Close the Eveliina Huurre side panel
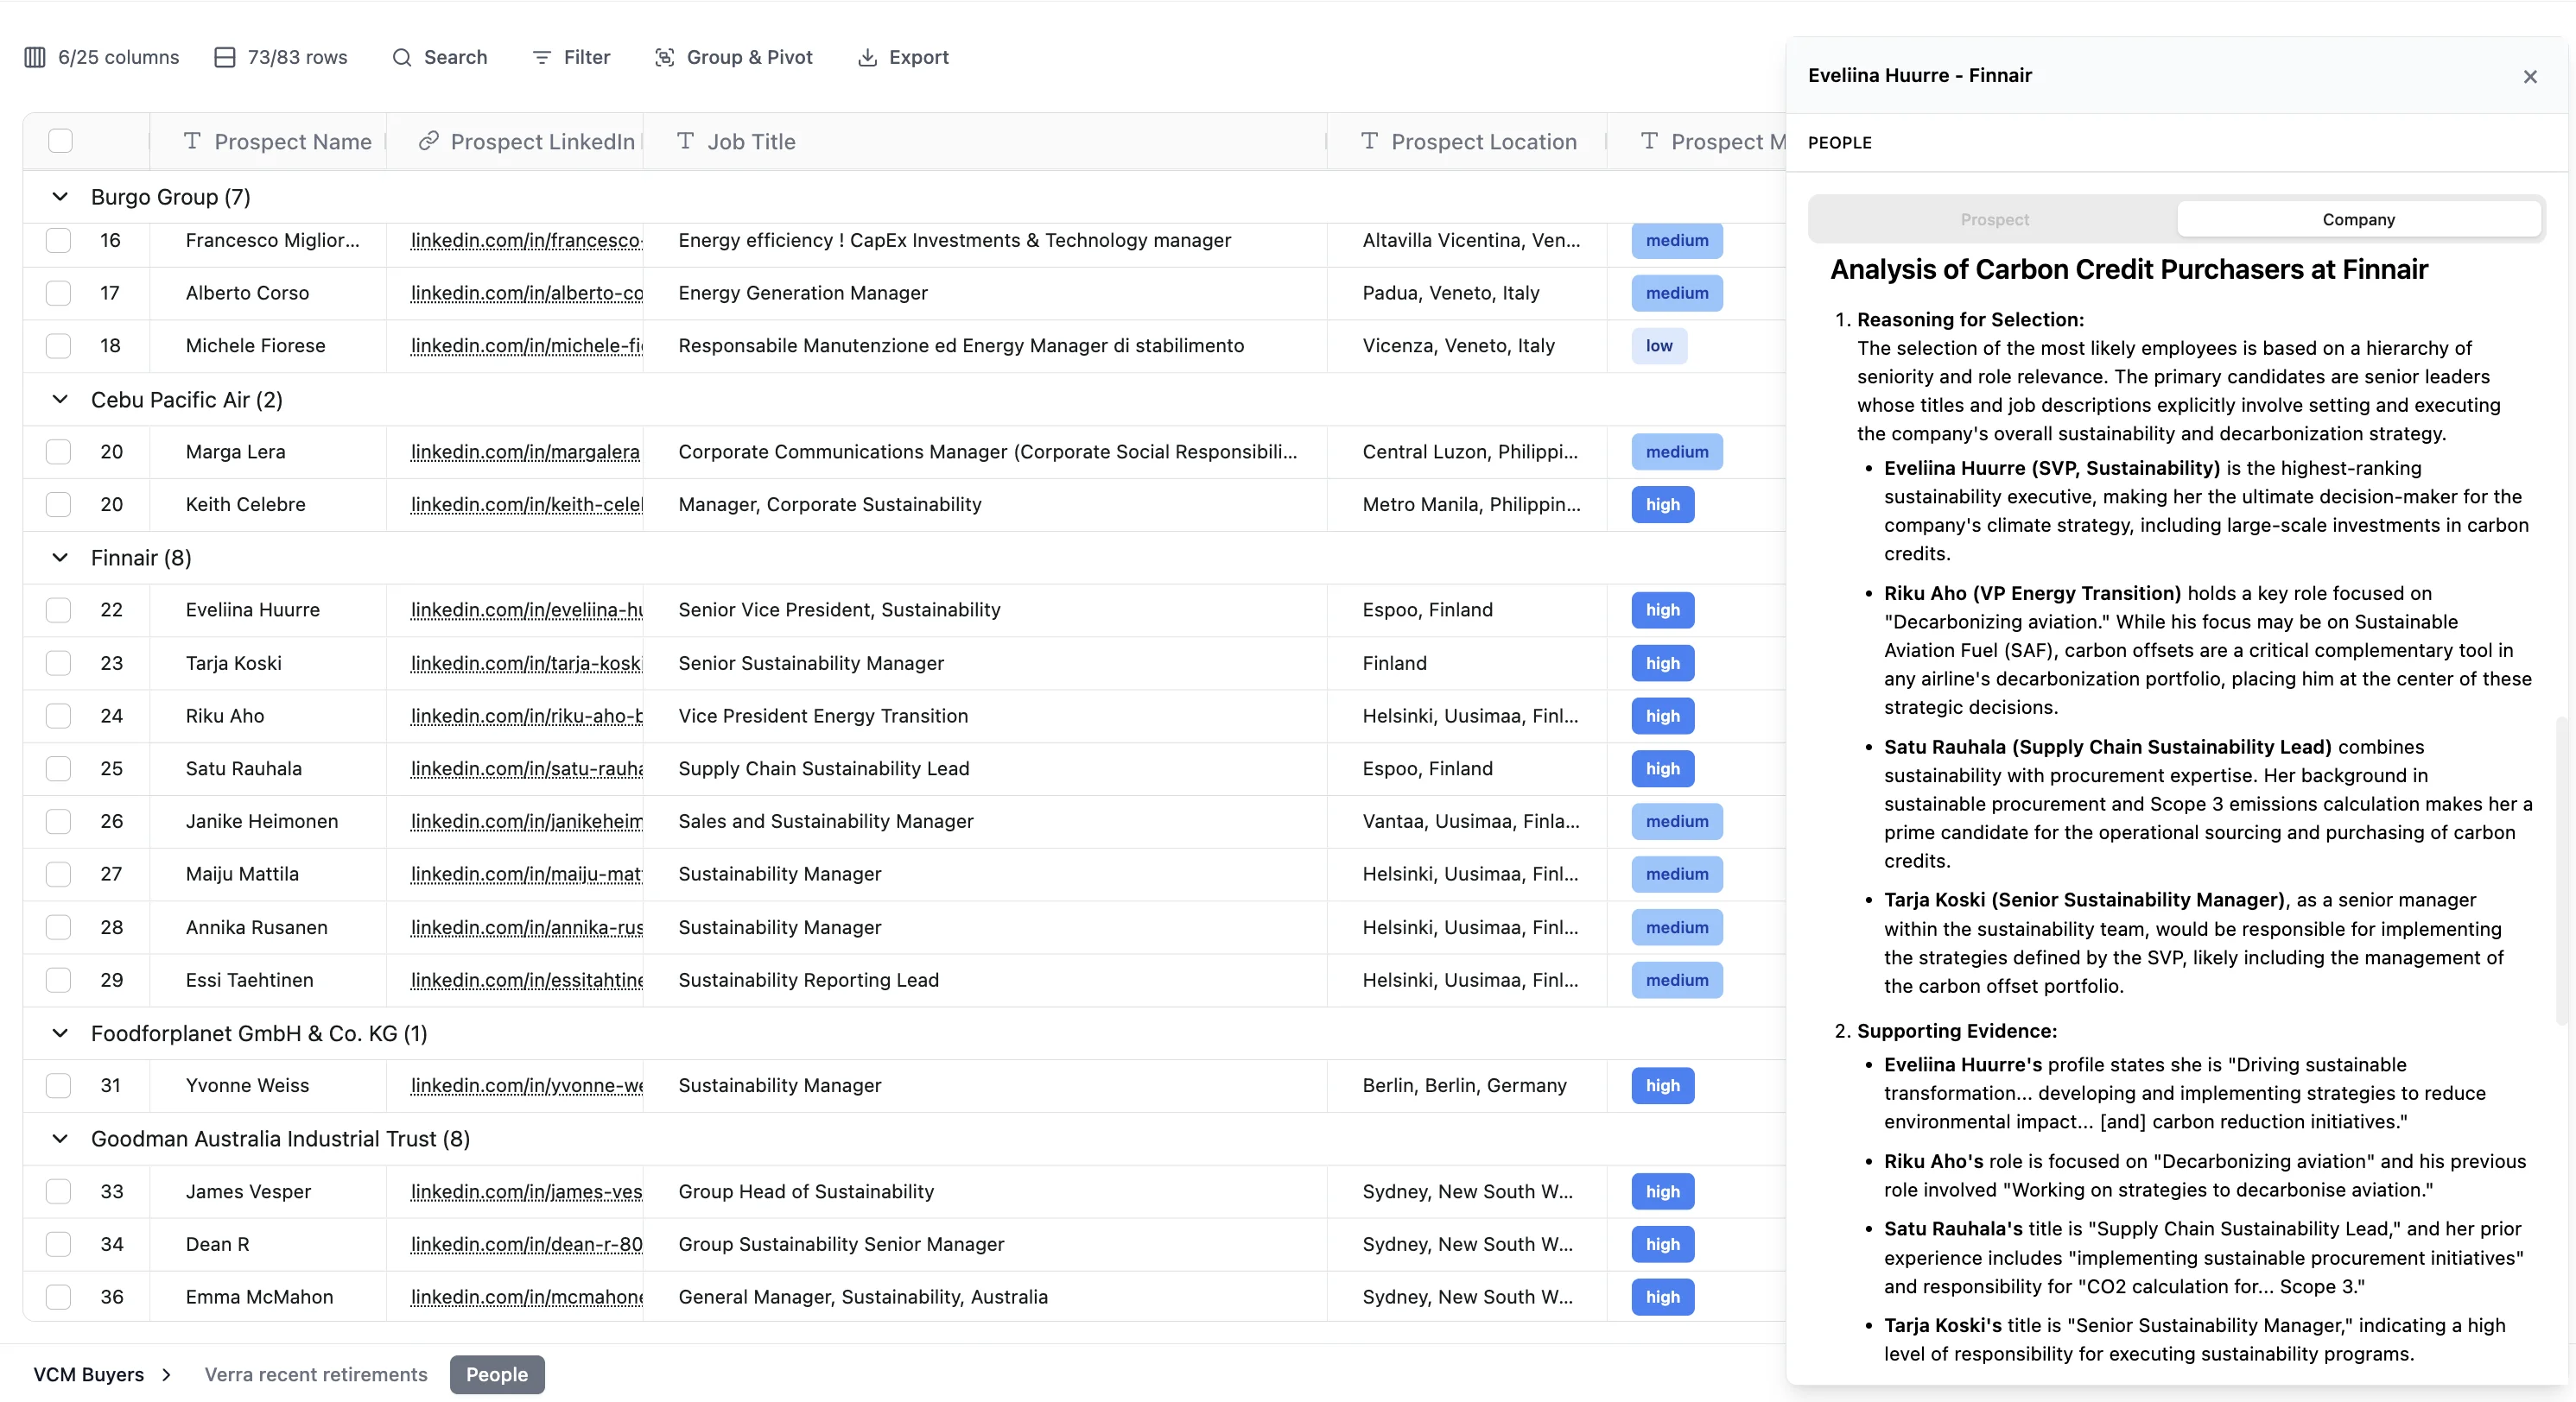Image resolution: width=2576 pixels, height=1402 pixels. point(2530,77)
